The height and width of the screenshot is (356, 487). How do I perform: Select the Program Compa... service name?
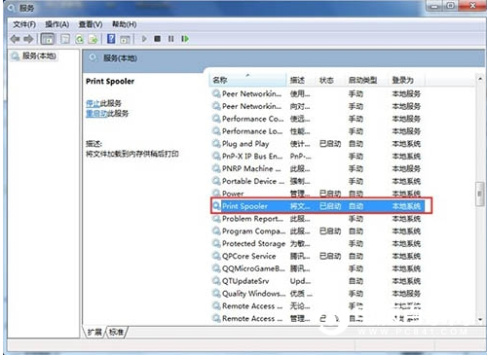[x=254, y=231]
